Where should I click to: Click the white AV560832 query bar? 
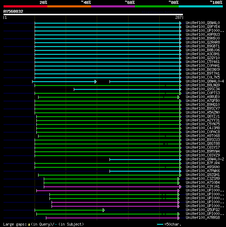pos(93,15)
